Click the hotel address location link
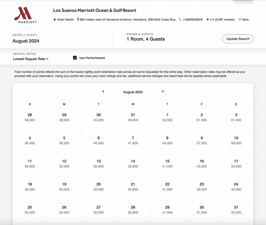Screen dimensions: 266x225 point(126,19)
